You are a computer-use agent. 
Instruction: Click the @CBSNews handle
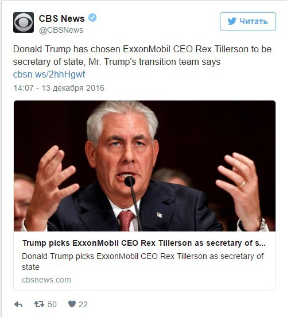pyautogui.click(x=61, y=30)
